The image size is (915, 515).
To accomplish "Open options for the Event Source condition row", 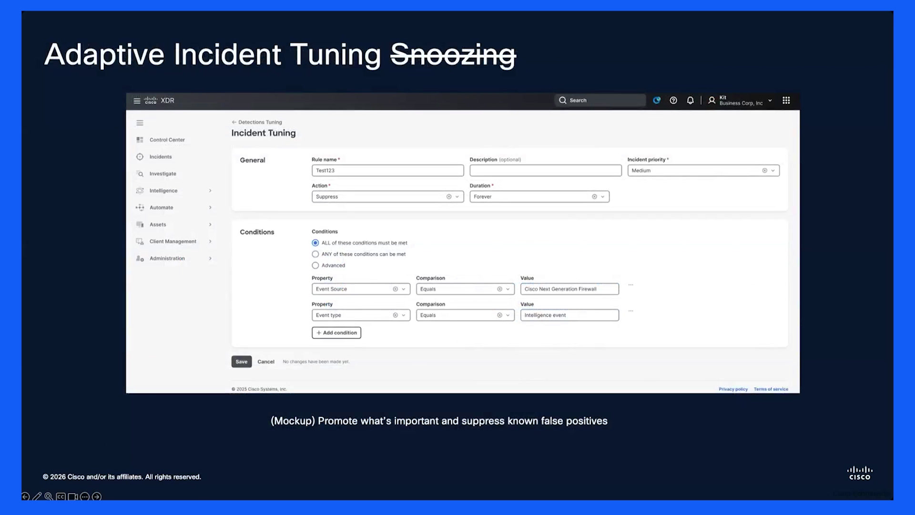I will 630,285.
